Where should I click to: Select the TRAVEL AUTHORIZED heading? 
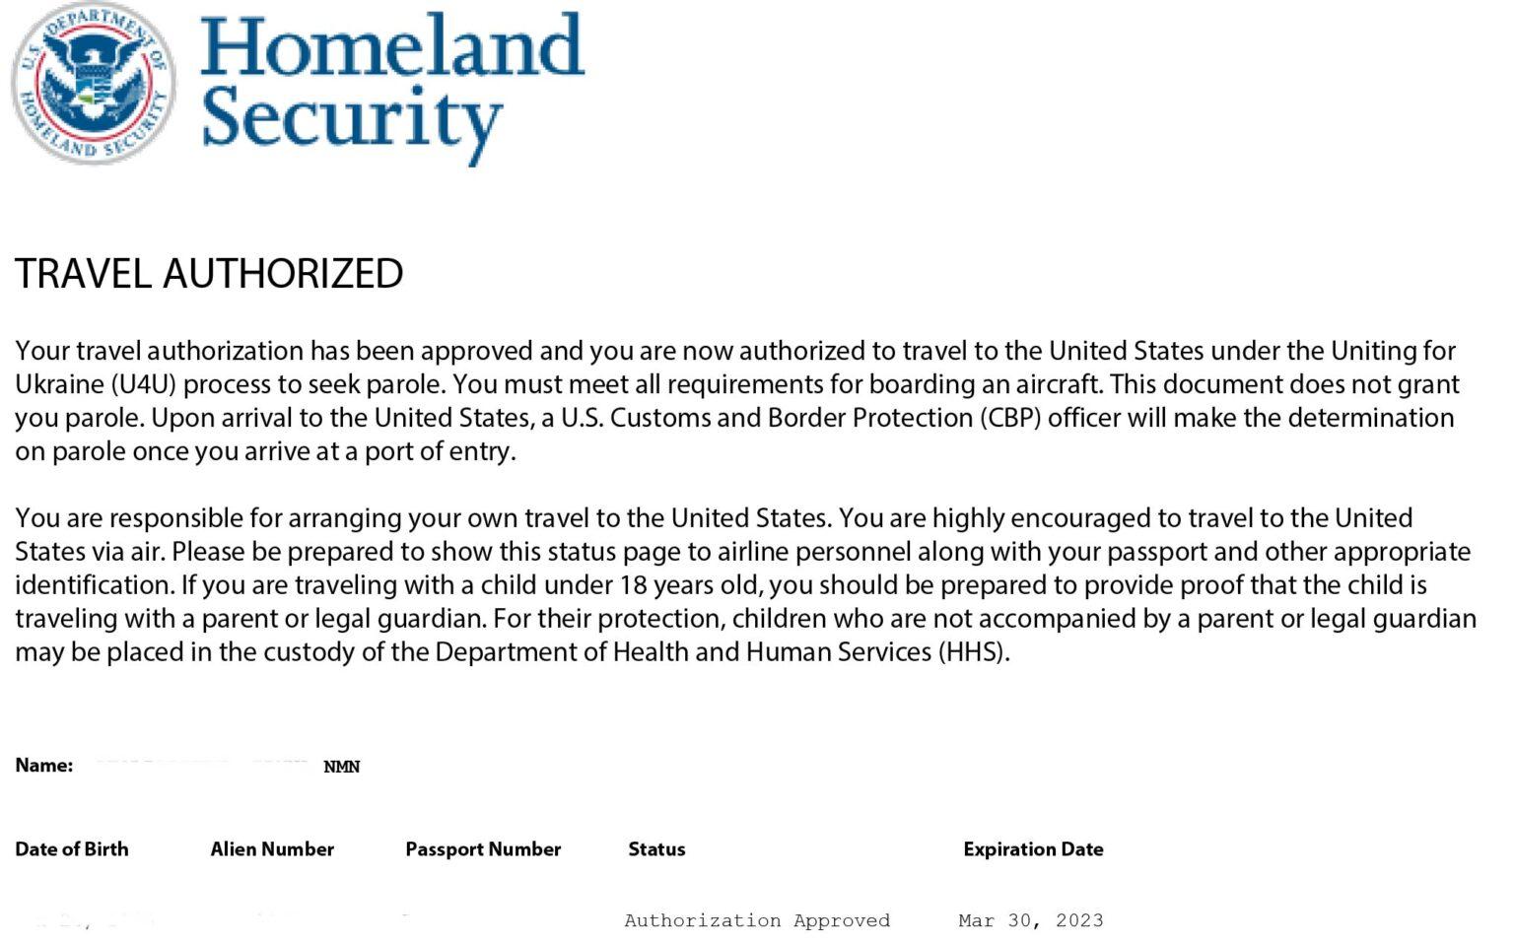click(x=209, y=274)
